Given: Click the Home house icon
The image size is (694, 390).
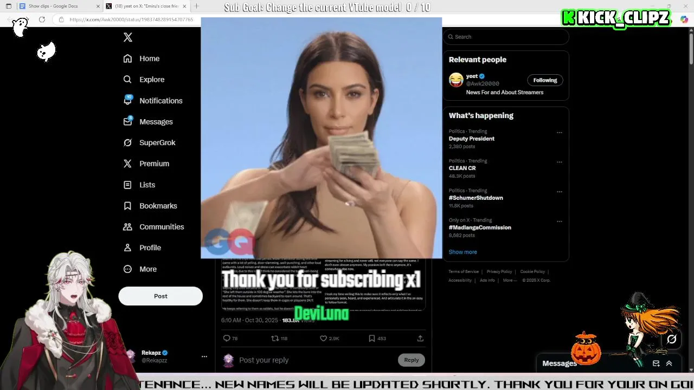Looking at the screenshot, I should click(127, 58).
